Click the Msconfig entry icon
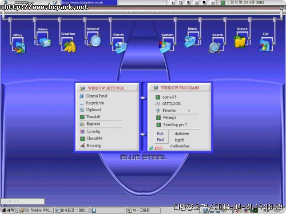 click(82, 146)
